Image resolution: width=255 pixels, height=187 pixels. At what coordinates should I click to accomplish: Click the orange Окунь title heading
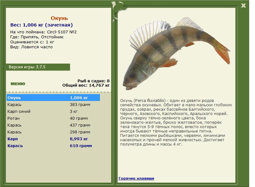coord(59,18)
